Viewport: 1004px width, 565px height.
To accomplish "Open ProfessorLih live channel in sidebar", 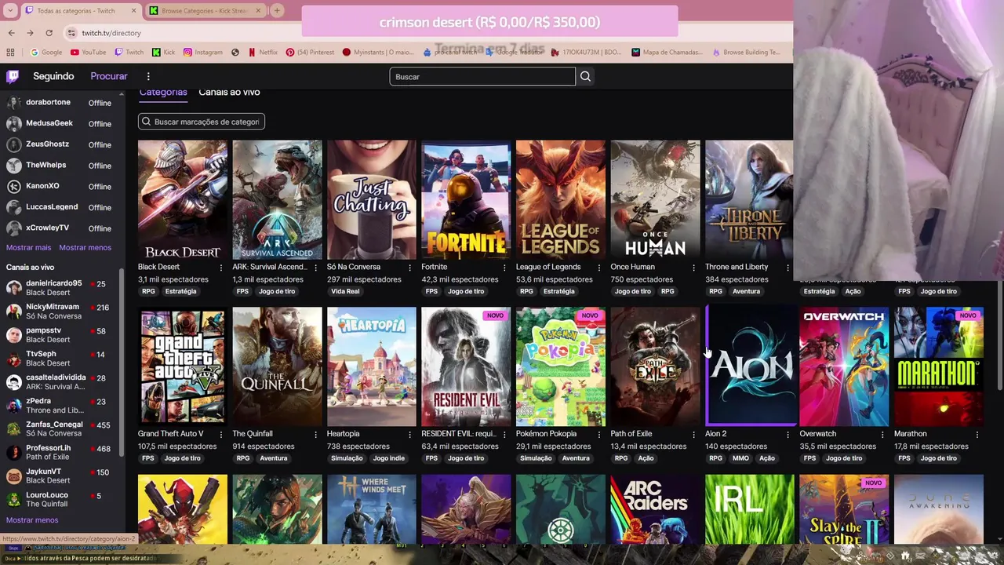I will pyautogui.click(x=61, y=453).
